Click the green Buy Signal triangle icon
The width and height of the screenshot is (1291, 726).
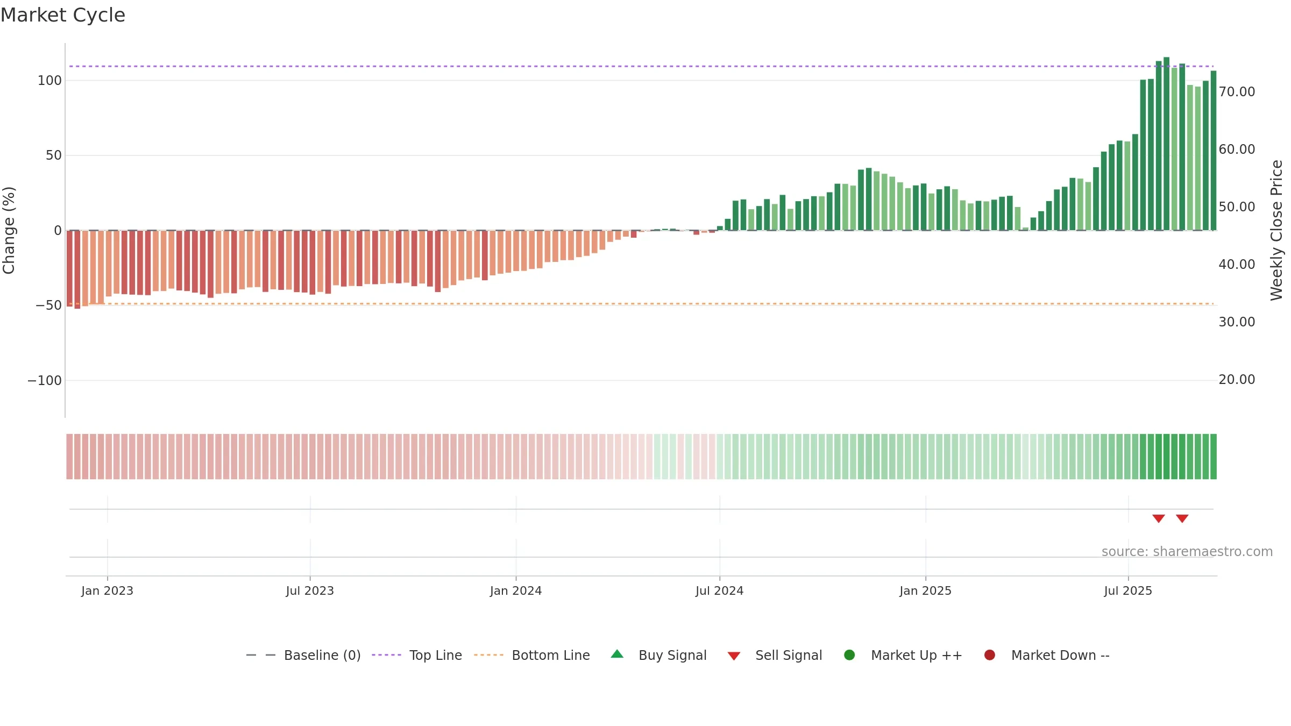click(618, 654)
